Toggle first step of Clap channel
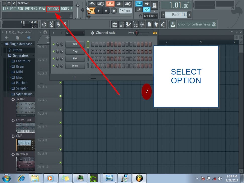The image size is (244, 183). click(x=93, y=52)
